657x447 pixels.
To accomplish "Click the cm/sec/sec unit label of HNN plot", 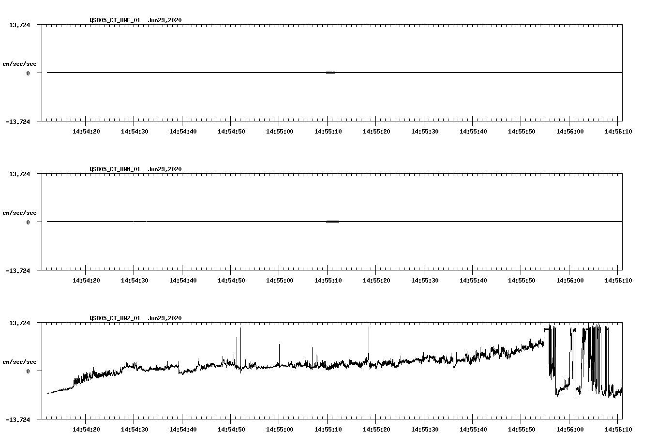I will click(x=19, y=213).
